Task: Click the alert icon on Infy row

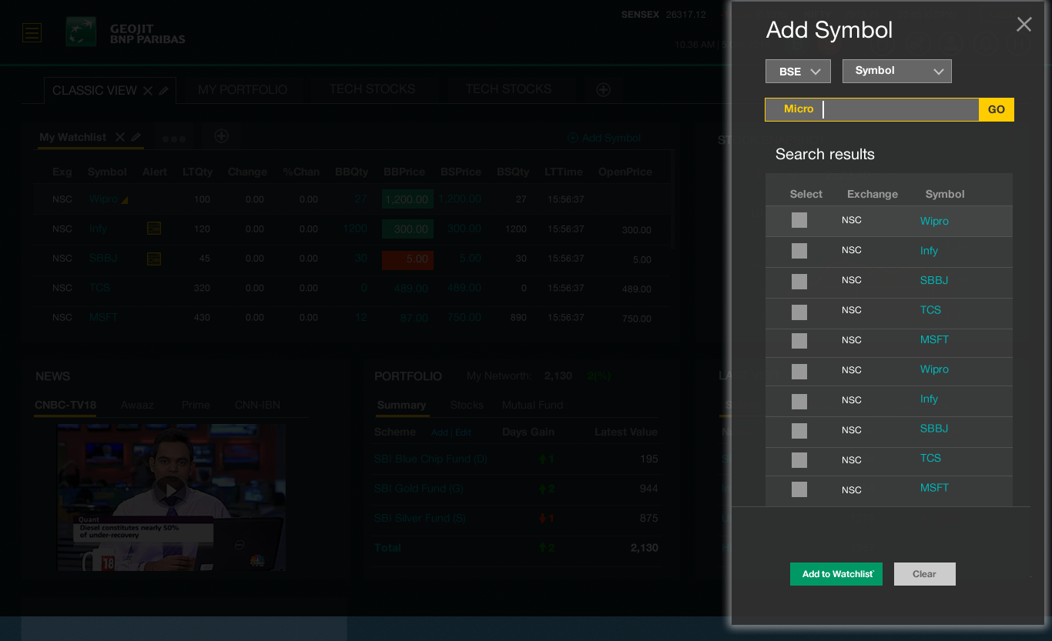Action: click(154, 229)
